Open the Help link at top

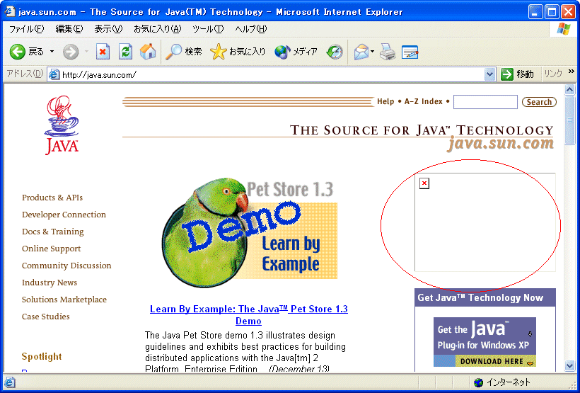coord(385,101)
